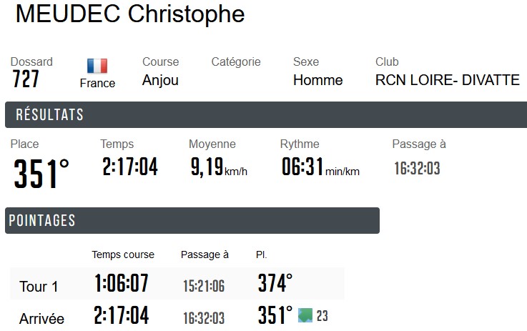Click the POINTAGES section header
Viewport: 527px width, 331px height.
(42, 221)
